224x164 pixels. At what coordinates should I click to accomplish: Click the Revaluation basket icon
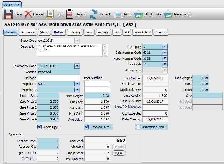click(x=168, y=14)
